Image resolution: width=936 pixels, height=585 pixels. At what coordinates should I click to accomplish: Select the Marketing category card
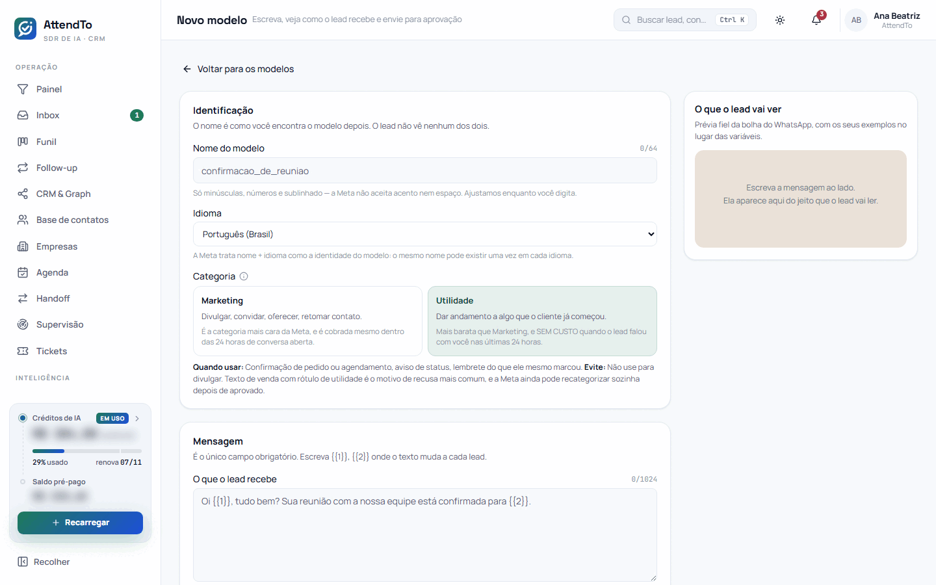307,321
